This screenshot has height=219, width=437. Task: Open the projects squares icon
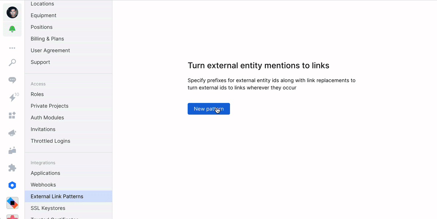(x=12, y=115)
